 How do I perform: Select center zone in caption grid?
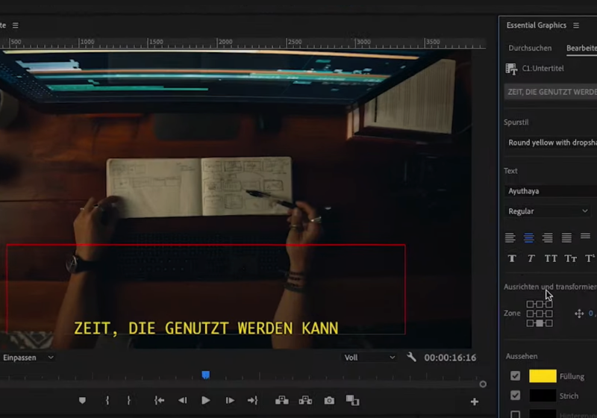[x=540, y=313]
